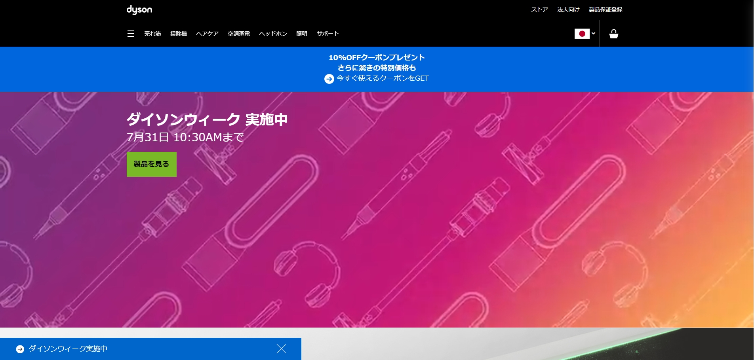Open the 売れ筋 menu
Viewport: 754px width, 360px height.
click(152, 34)
